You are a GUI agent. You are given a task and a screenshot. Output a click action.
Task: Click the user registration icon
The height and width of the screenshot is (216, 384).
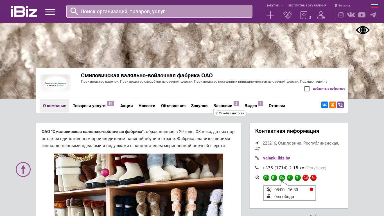tap(321, 15)
